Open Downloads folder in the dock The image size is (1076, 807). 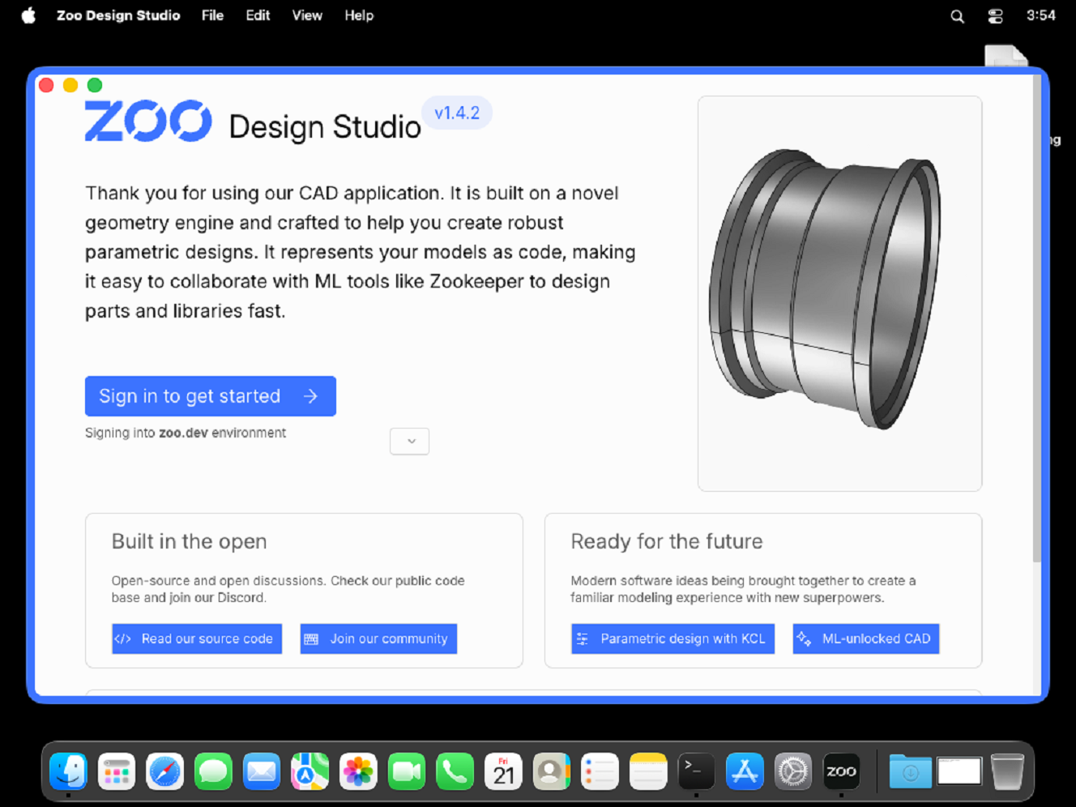click(911, 771)
